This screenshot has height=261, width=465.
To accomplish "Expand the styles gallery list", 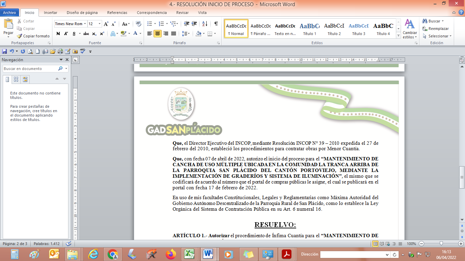I will 398,36.
